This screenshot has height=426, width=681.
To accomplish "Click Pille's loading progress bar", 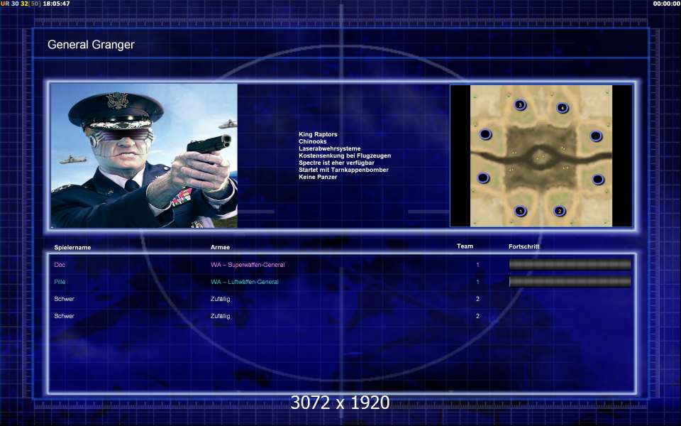I will click(570, 282).
